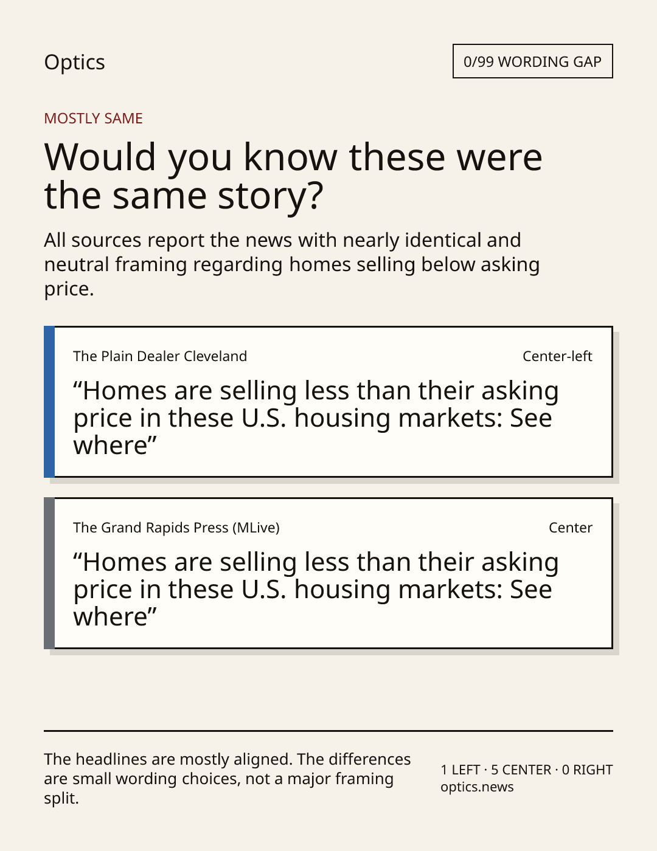The width and height of the screenshot is (657, 851).
Task: Click the Grand Rapids Press headline quote
Action: pos(316,590)
